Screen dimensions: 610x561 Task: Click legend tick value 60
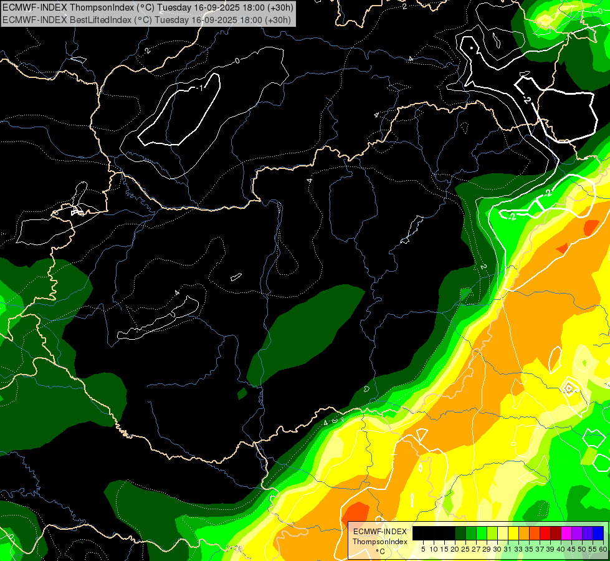coord(603,549)
